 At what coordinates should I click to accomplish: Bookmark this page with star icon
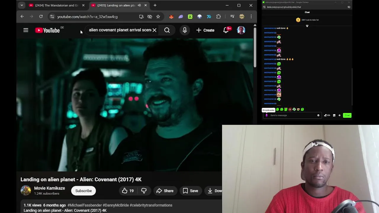(158, 17)
